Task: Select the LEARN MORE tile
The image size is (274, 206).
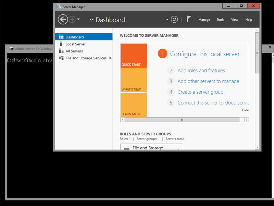Action: tap(134, 105)
